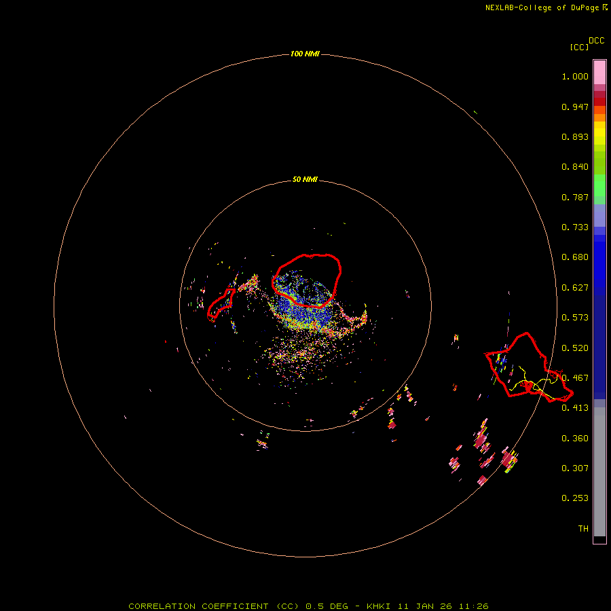Click the 0.947 scale value

click(575, 107)
